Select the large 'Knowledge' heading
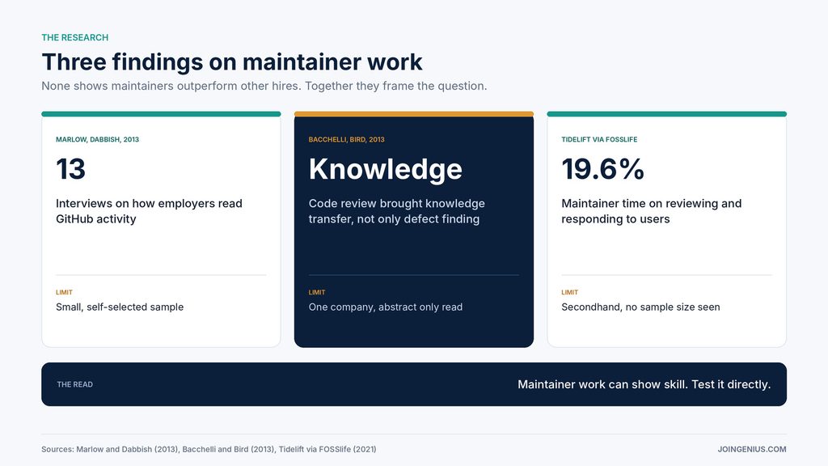 pyautogui.click(x=386, y=169)
